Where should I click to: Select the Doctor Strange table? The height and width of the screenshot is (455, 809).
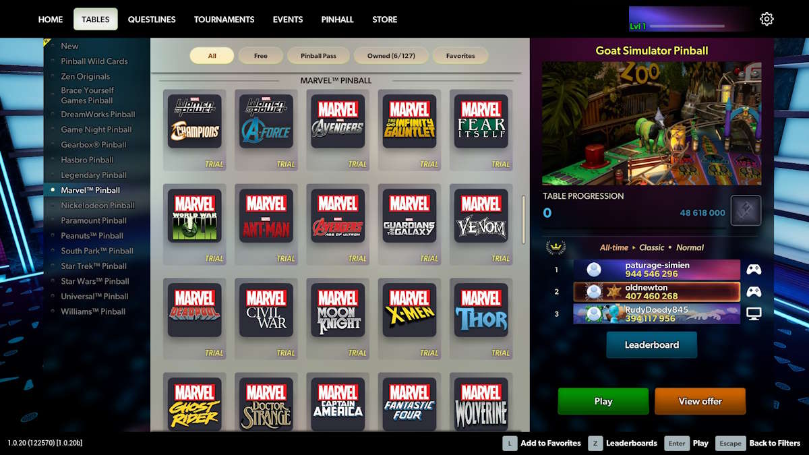pos(266,404)
